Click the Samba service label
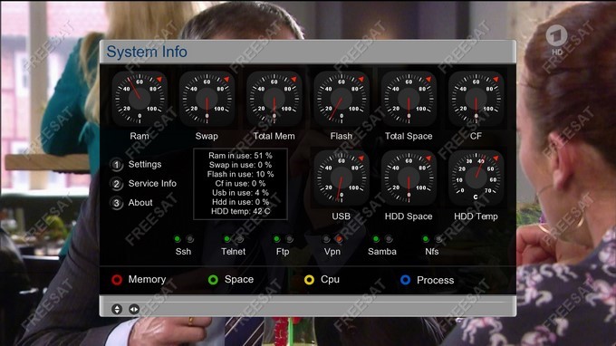Viewport: 616px width, 346px height. click(382, 252)
